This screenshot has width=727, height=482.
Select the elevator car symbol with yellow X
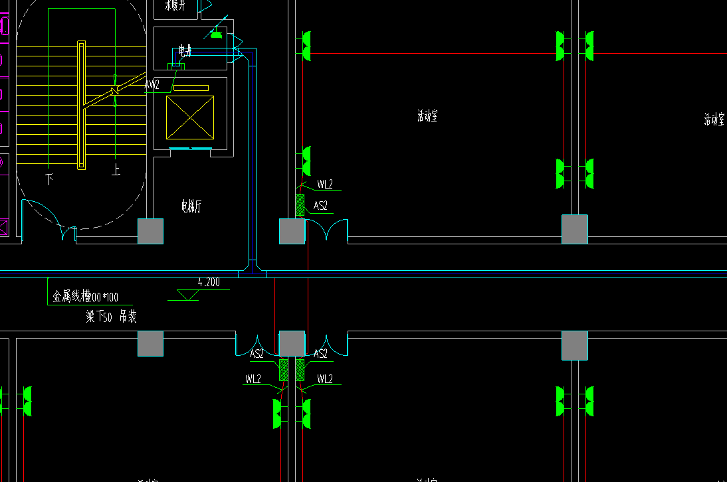pos(190,117)
